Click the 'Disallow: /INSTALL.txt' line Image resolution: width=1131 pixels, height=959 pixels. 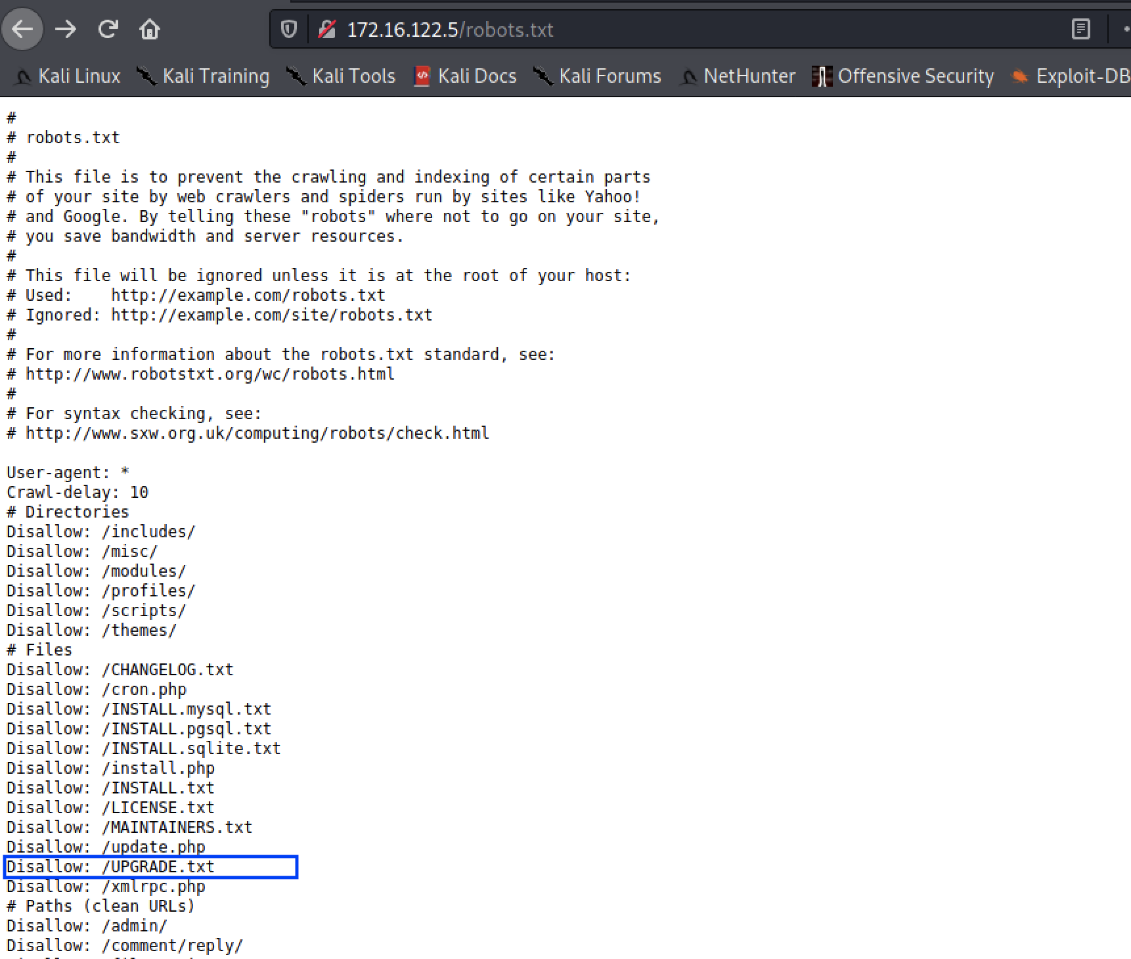pyautogui.click(x=111, y=788)
